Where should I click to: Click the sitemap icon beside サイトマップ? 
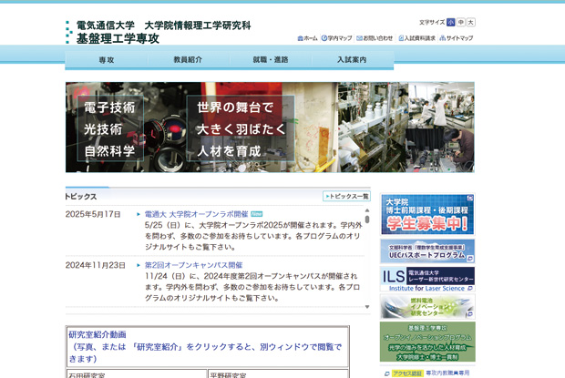click(x=442, y=38)
